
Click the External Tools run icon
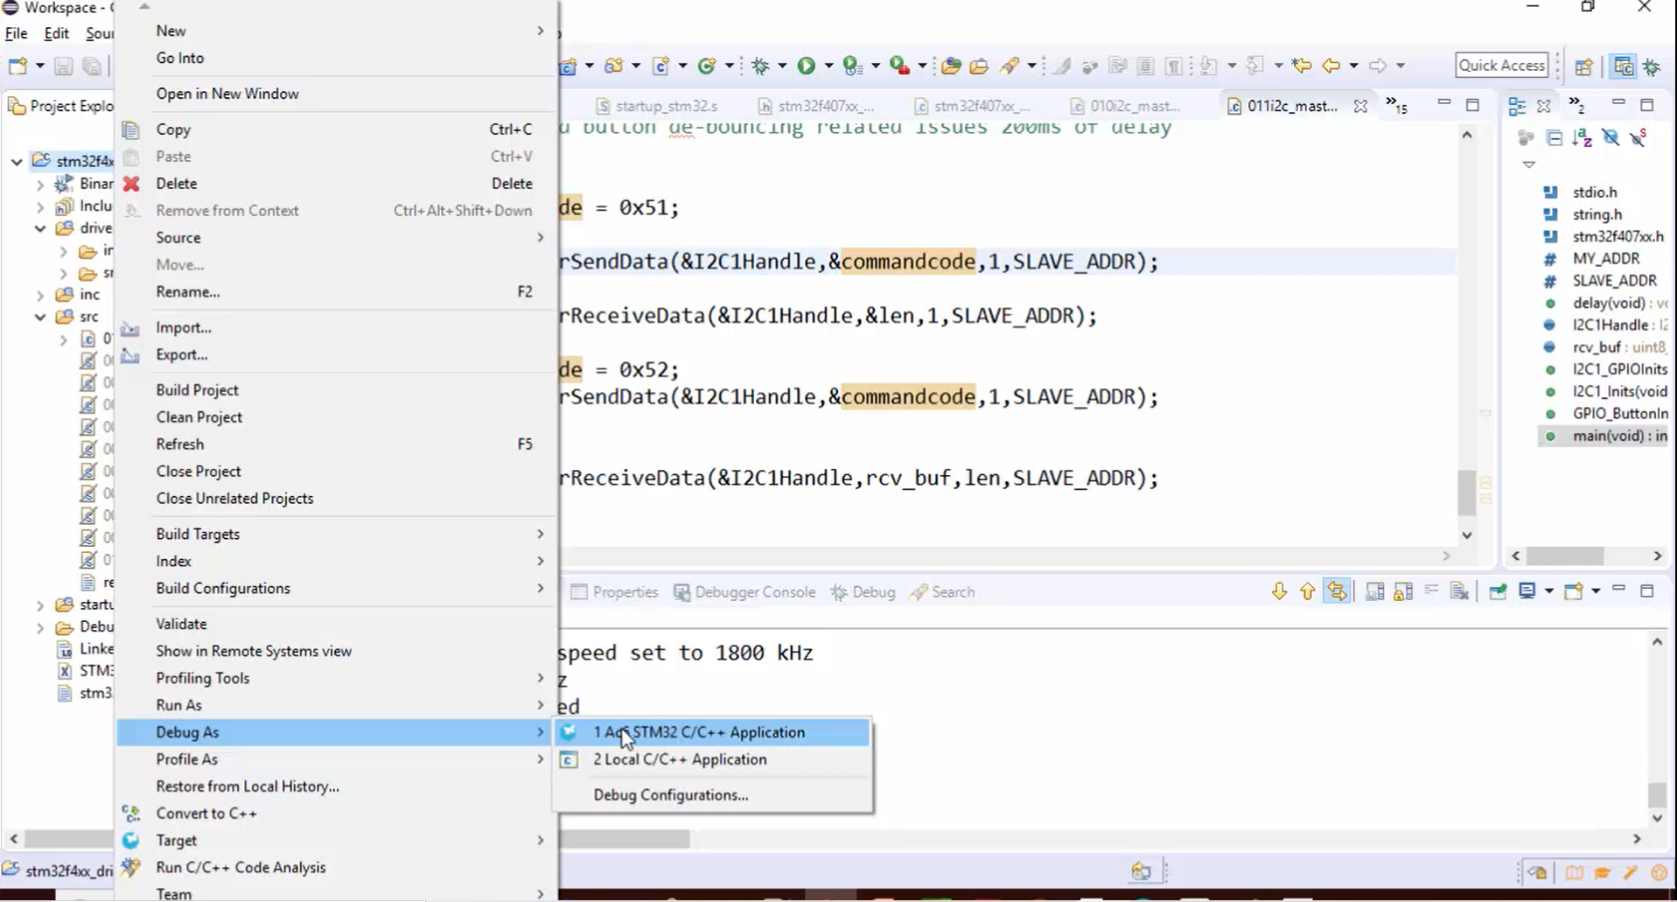[898, 66]
